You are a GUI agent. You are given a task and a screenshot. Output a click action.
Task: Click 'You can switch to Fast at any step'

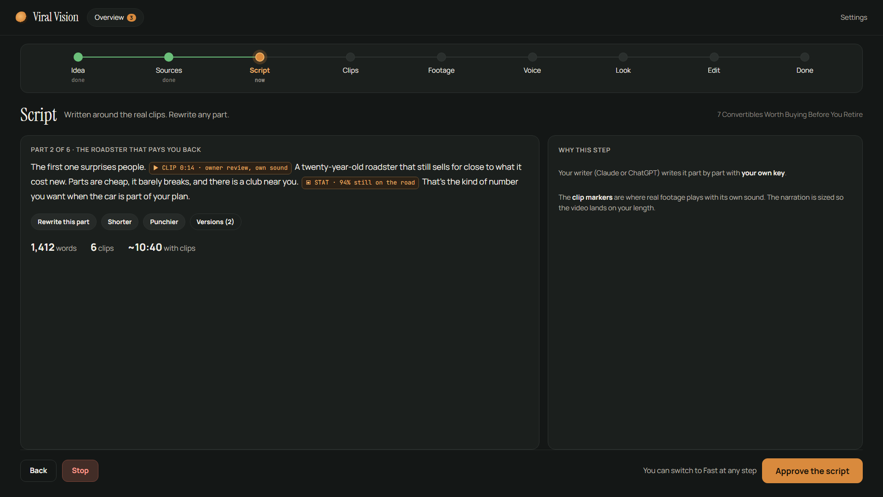(x=700, y=470)
